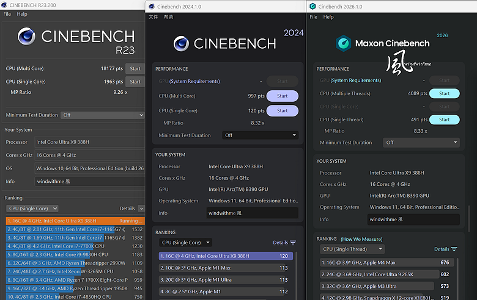The height and width of the screenshot is (300, 477).
Task: Open the File menu in Cinebench 2026
Action: [313, 17]
